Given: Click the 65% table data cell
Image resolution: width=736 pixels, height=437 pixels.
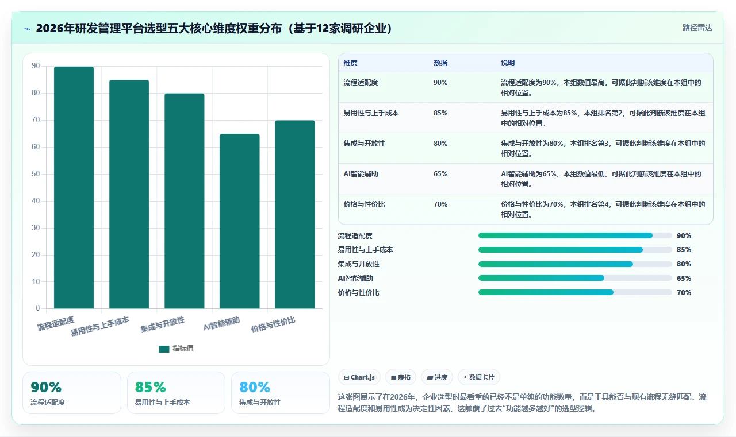Looking at the screenshot, I should click(x=440, y=174).
